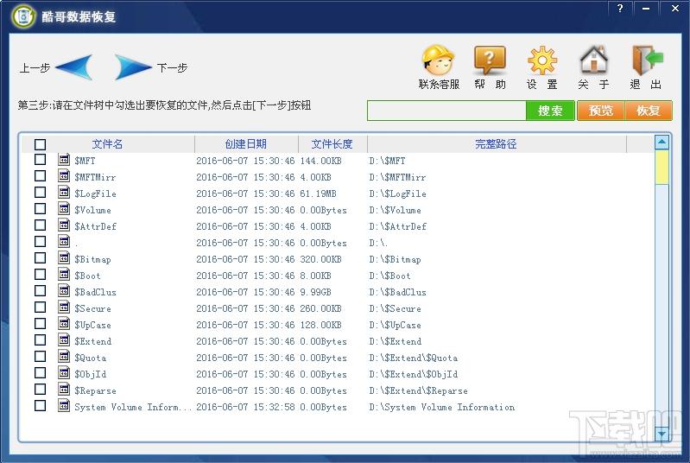Click the file icon beside $MFTMirr

coord(64,175)
